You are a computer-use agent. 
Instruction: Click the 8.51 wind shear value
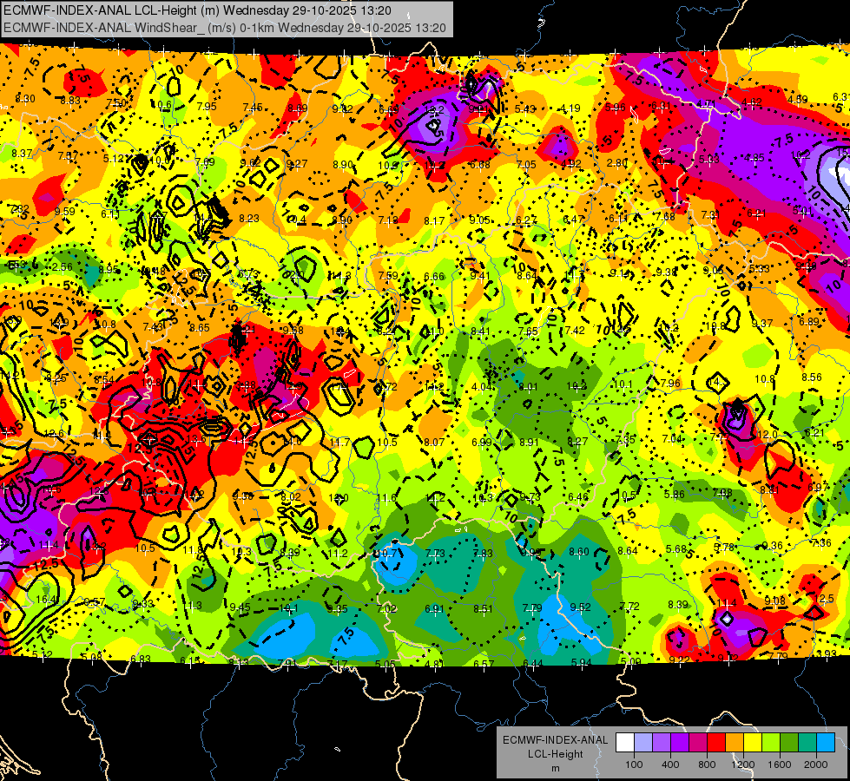(x=483, y=609)
